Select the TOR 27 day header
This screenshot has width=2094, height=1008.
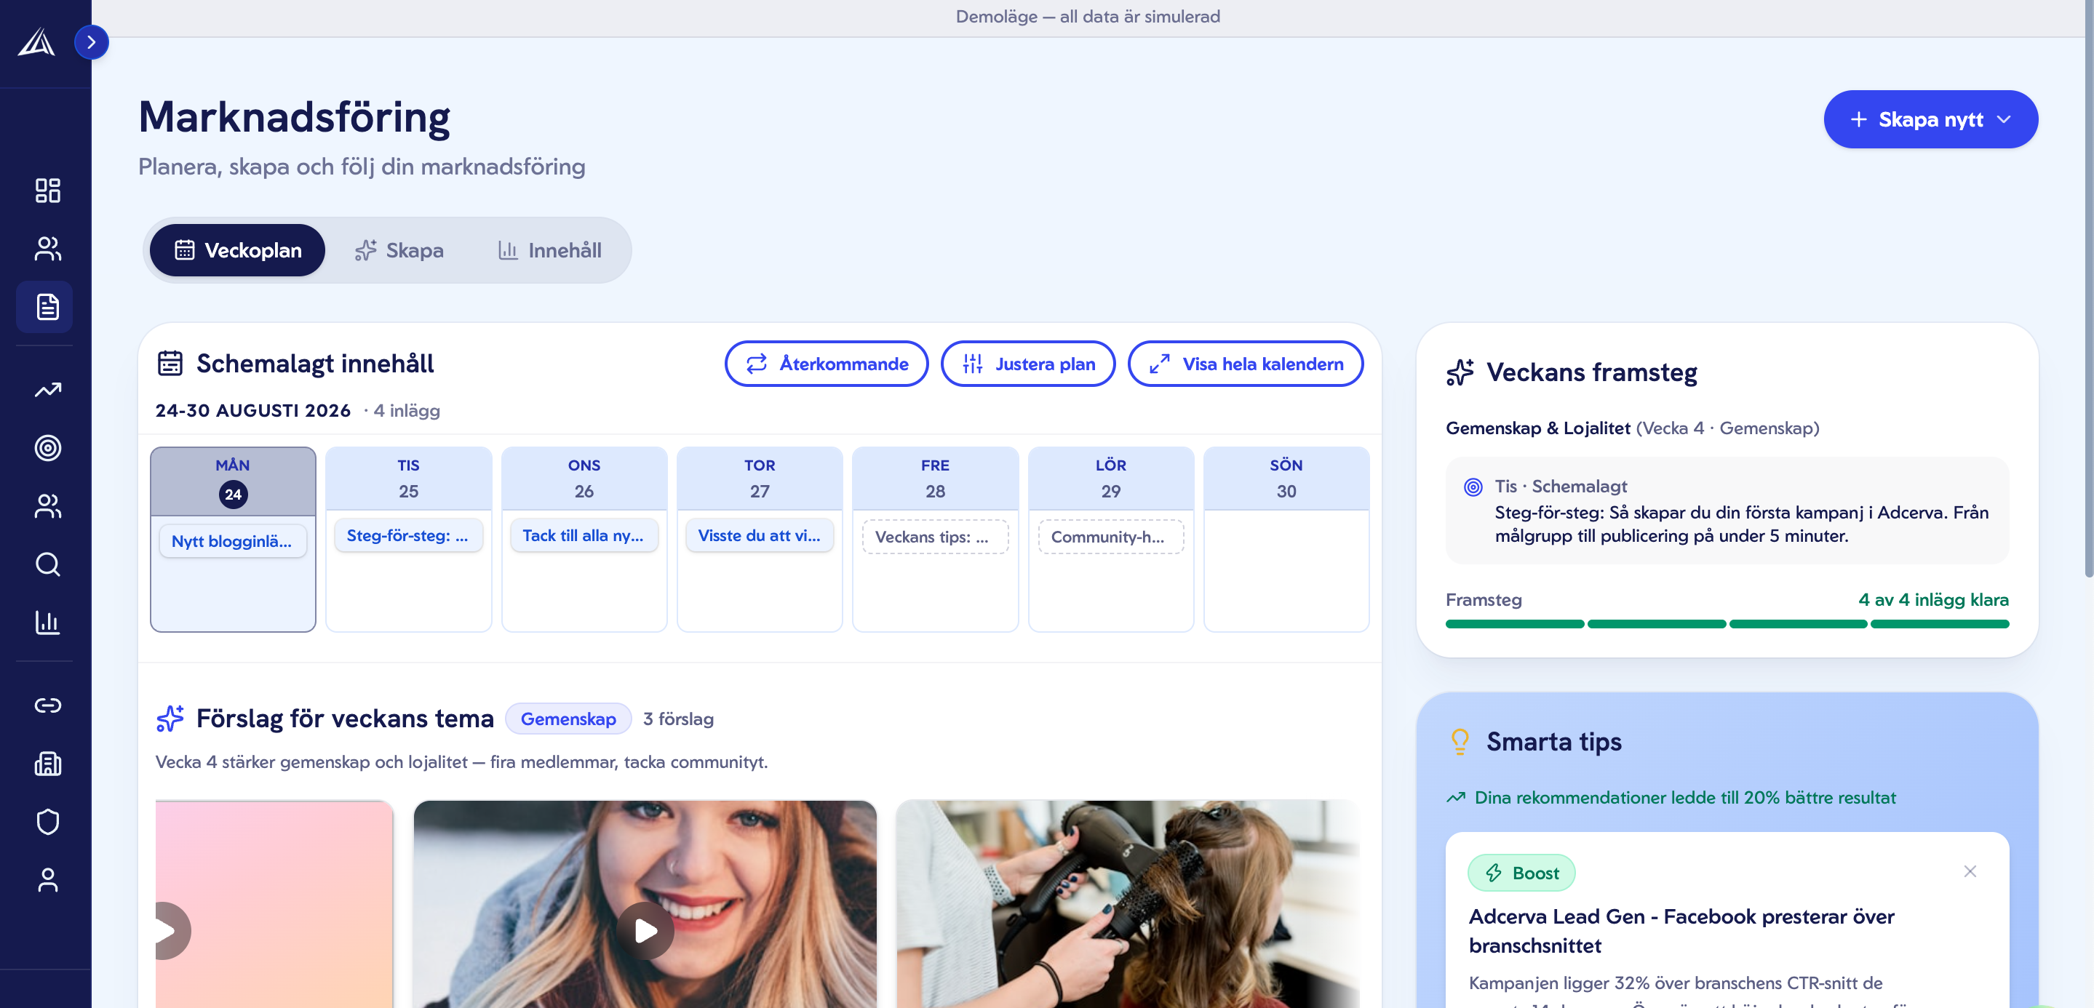pos(760,479)
